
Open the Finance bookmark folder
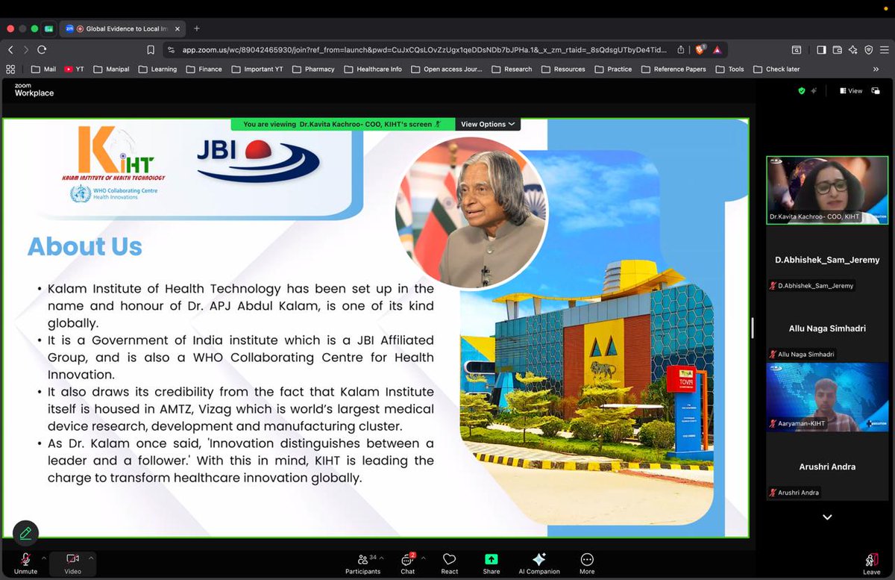[x=204, y=69]
